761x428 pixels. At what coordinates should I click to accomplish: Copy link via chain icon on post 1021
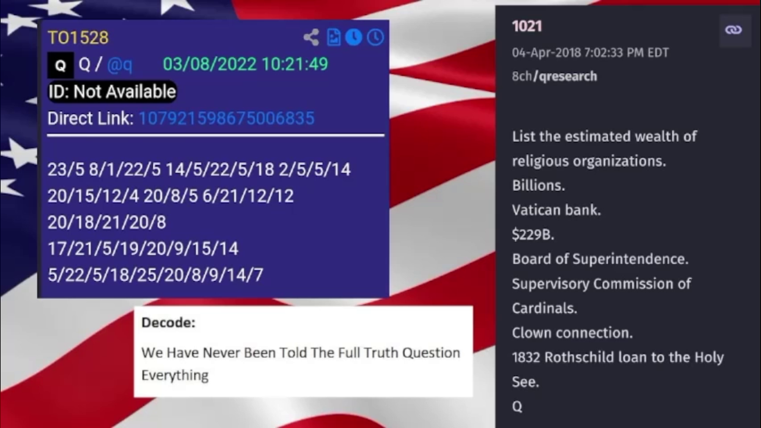coord(733,30)
